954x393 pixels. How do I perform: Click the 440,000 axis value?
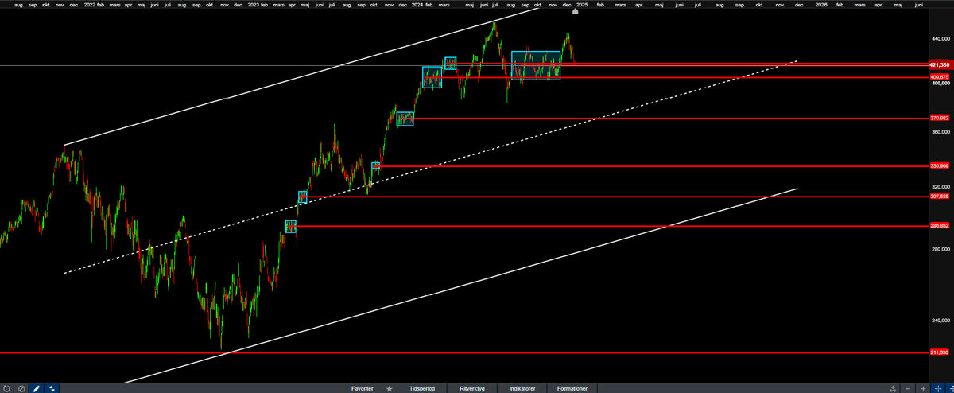940,38
